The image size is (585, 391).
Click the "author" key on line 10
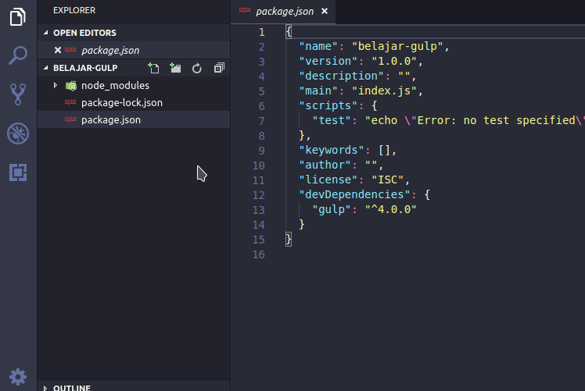tap(325, 165)
